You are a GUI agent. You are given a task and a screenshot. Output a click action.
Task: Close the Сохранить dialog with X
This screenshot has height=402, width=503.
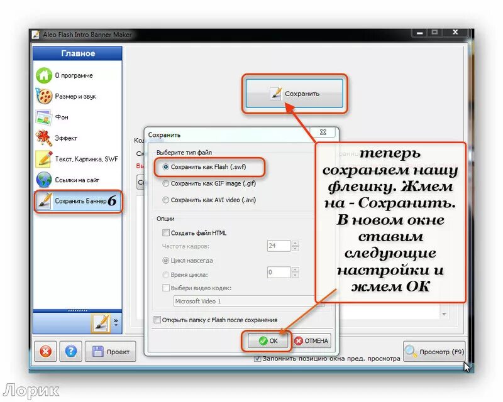pos(323,132)
